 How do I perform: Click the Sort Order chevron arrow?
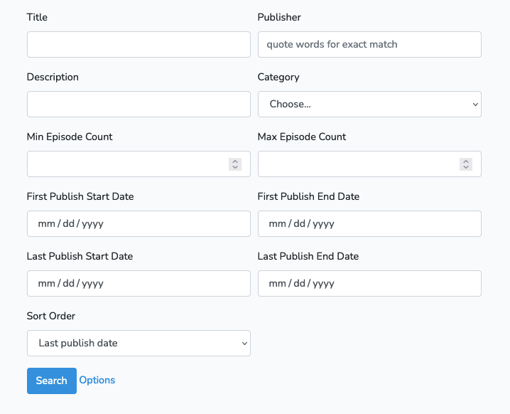244,344
